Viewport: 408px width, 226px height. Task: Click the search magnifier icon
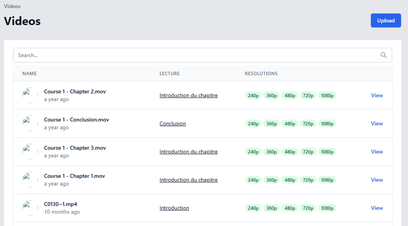pos(384,55)
